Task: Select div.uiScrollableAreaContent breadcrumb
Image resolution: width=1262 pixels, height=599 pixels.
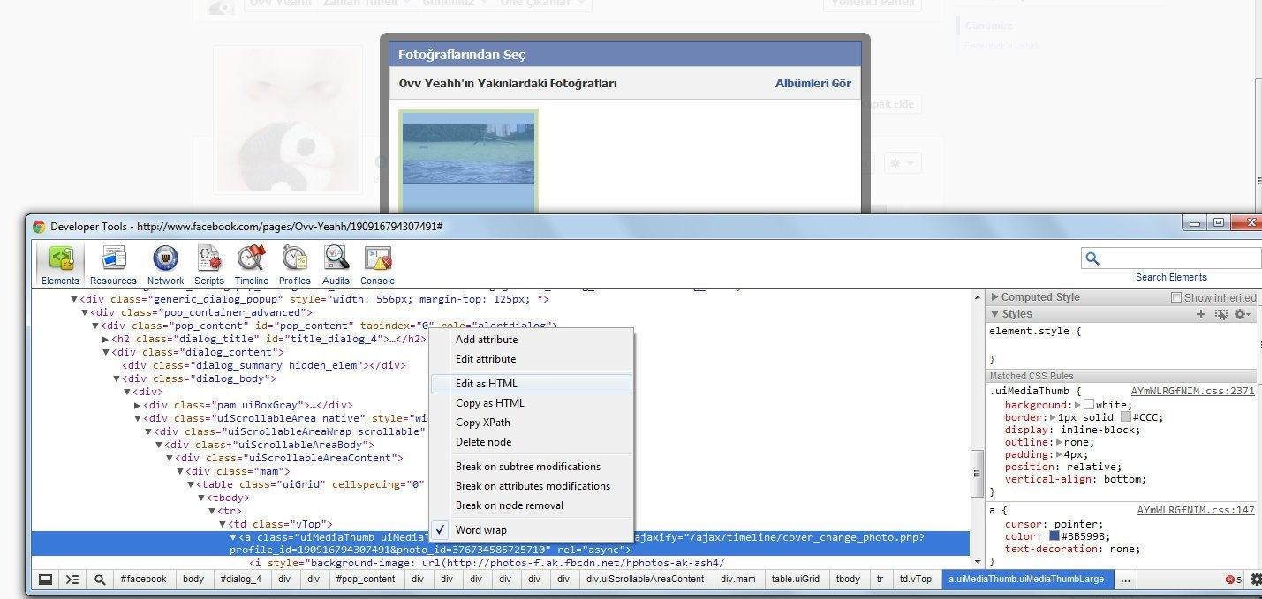Action: (646, 580)
